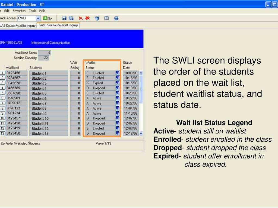Click the Save All toolbar icon
This screenshot has width=278, height=208.
[x=71, y=18]
